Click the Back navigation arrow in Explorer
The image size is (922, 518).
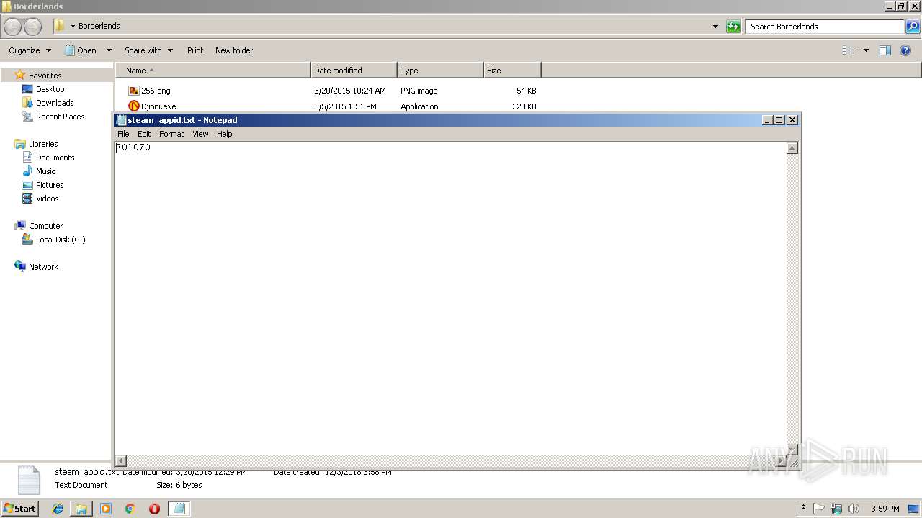[x=13, y=27]
